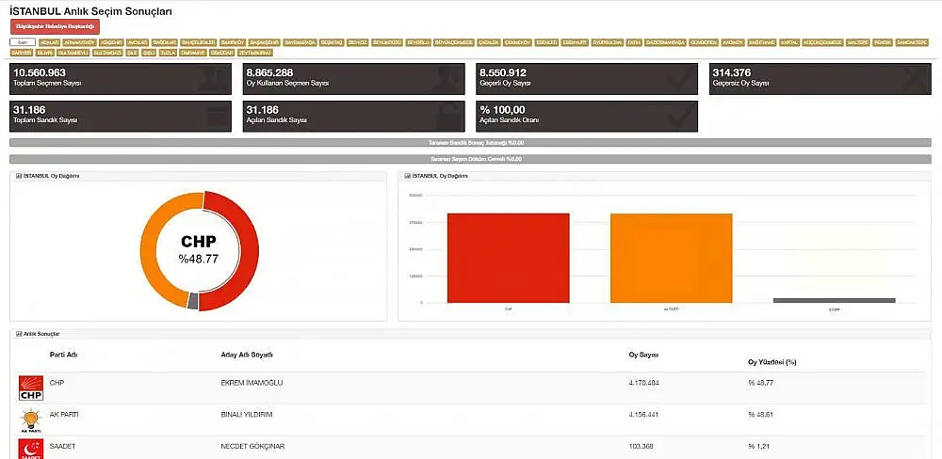Screen dimensions: 942x459
Task: Open the Kadıköy district tab
Action: [x=733, y=42]
